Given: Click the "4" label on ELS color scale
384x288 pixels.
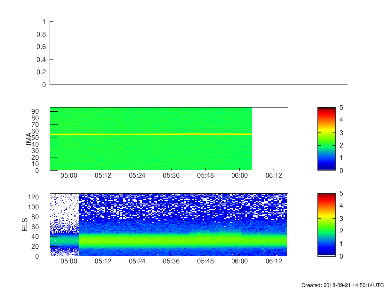Looking at the screenshot, I should 341,206.
